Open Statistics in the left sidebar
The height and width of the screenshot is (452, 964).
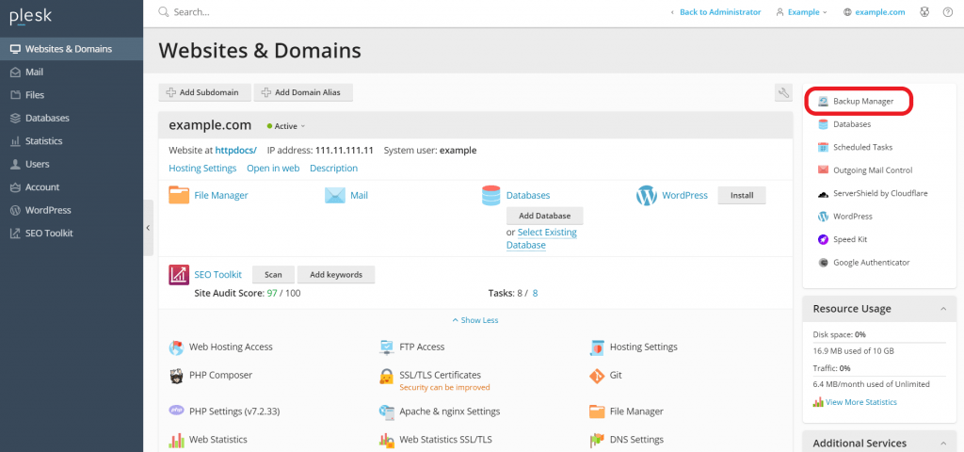click(72, 141)
